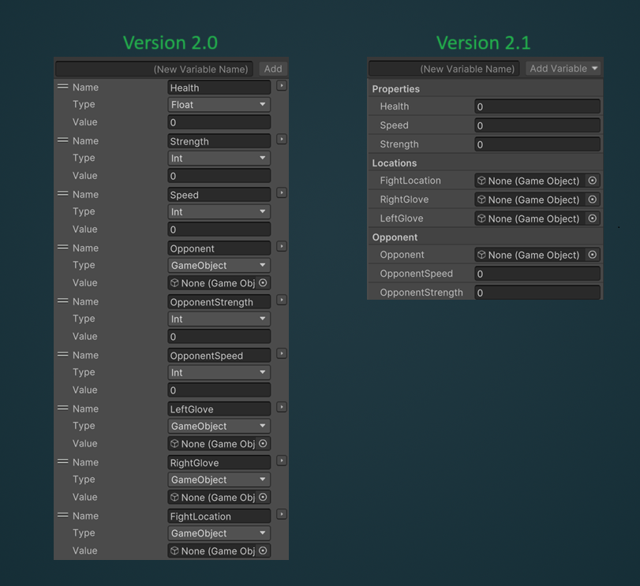
Task: Click the FightLocation object field in Version 2.1
Action: click(537, 181)
